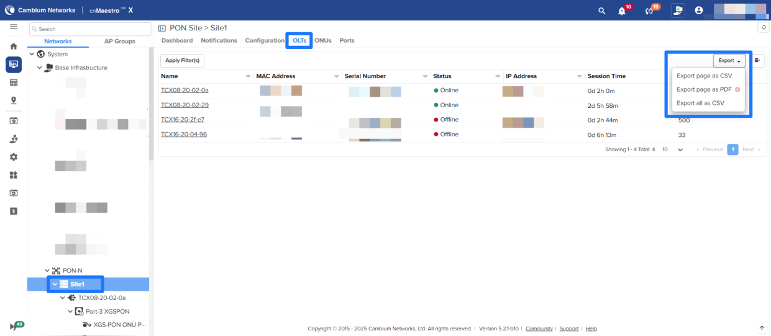The width and height of the screenshot is (771, 336).
Task: Select the highlighted monitor icon in the sidebar
Action: (13, 64)
